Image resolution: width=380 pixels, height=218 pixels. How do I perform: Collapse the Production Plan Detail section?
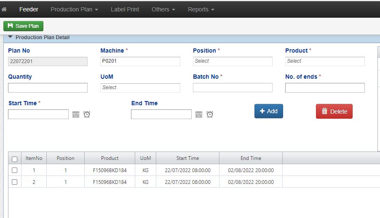11,37
